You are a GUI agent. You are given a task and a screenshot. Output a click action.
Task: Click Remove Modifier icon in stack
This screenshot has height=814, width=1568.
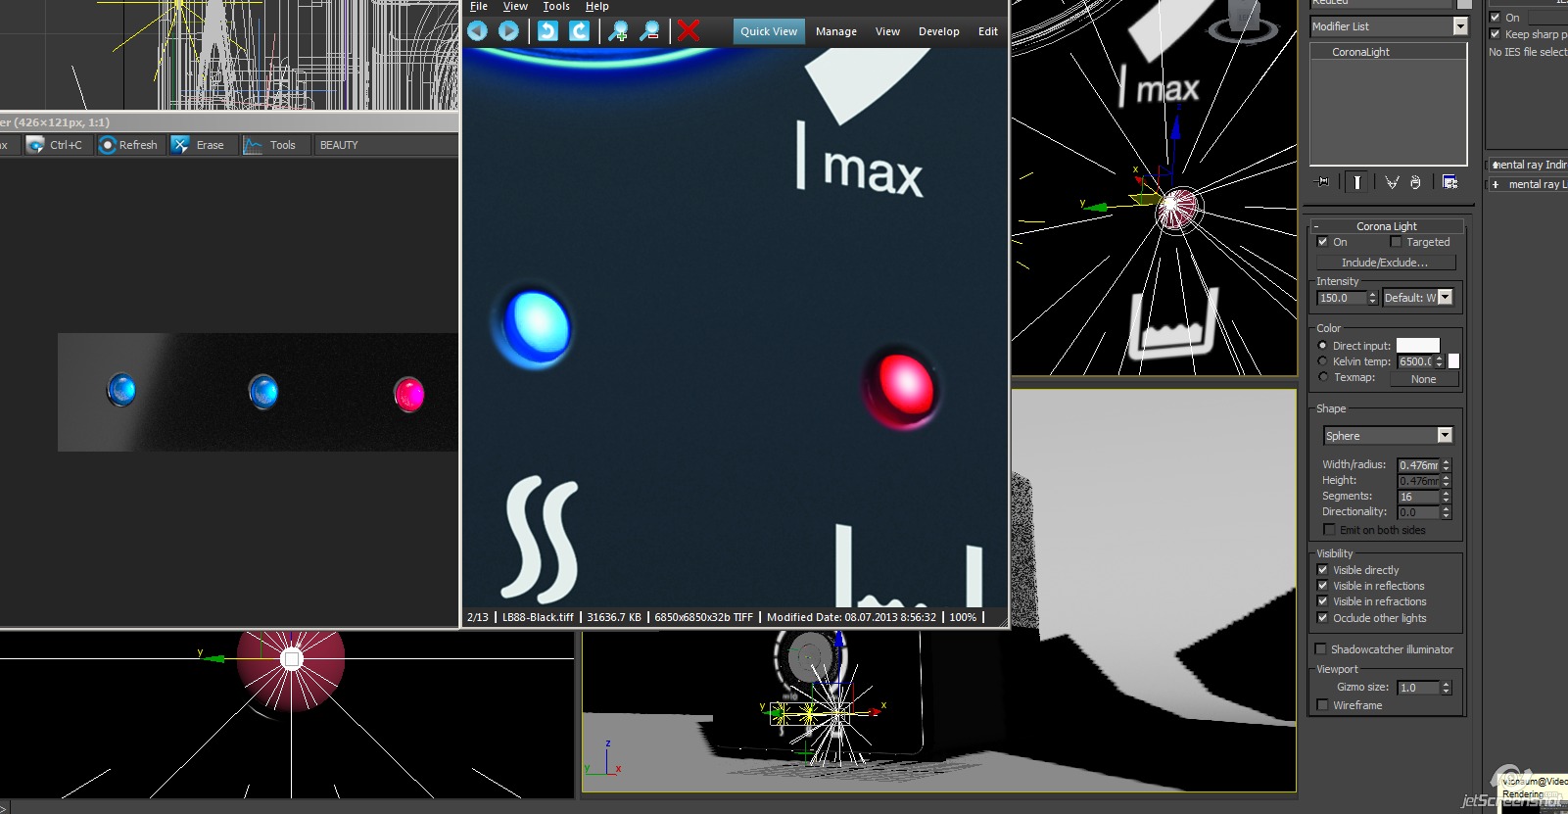pos(1415,182)
